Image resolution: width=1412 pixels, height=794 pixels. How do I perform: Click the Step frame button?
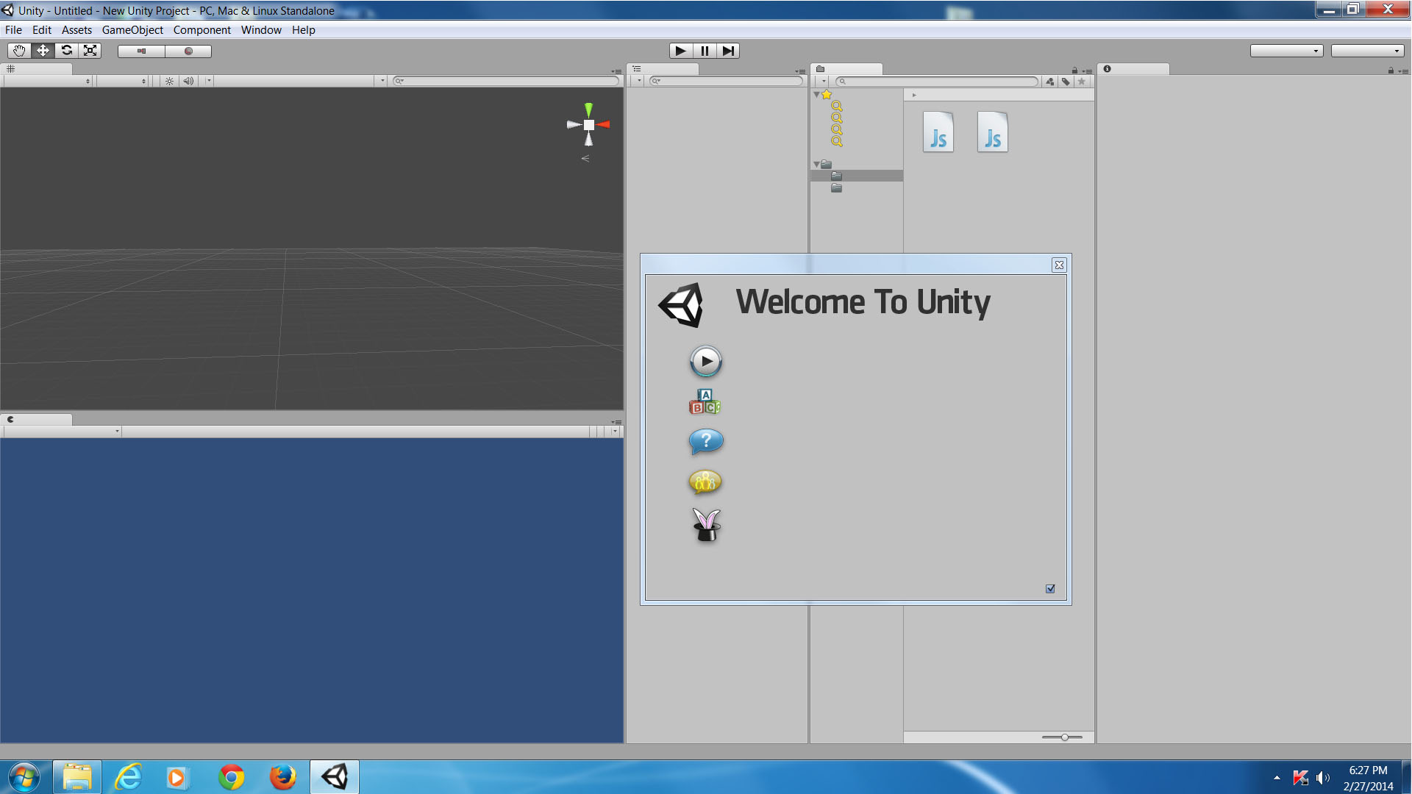coord(728,51)
